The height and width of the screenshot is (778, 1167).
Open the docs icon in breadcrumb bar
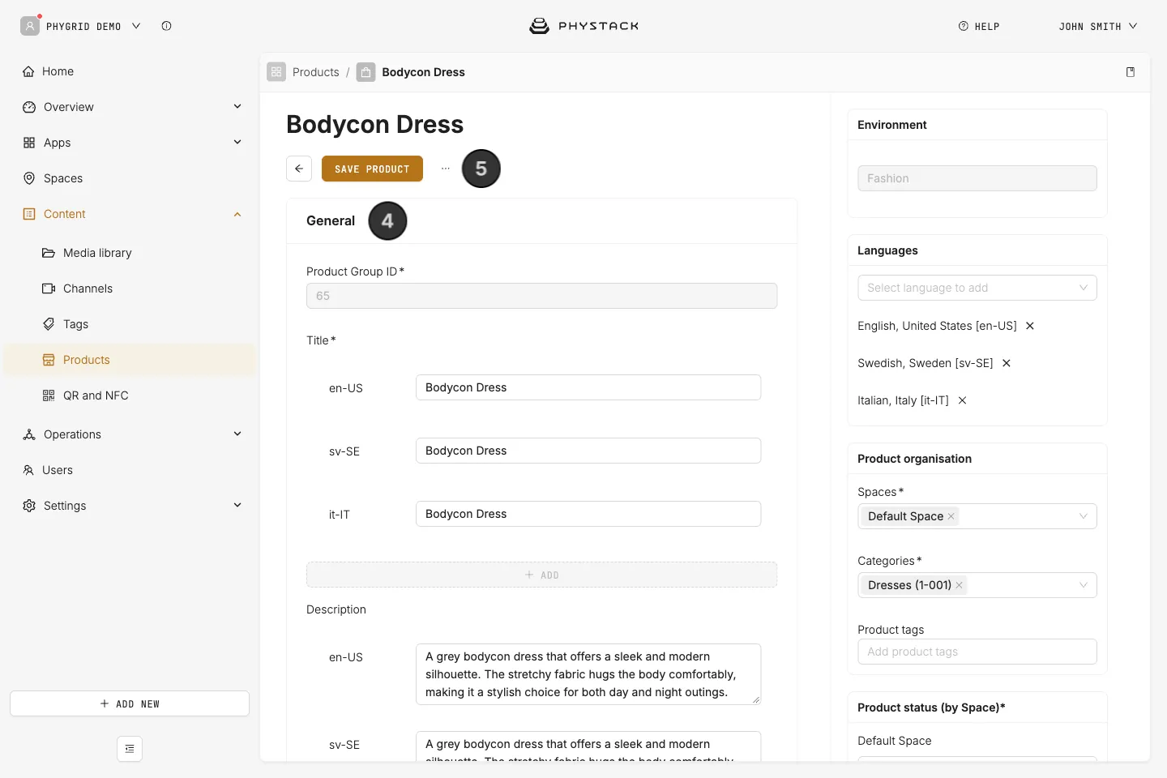point(1131,72)
